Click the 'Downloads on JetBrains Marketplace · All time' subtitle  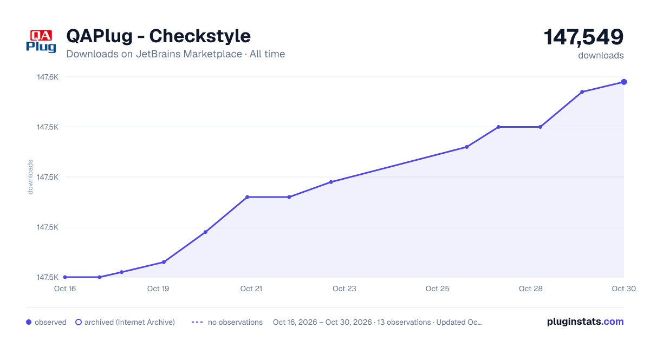pos(175,54)
